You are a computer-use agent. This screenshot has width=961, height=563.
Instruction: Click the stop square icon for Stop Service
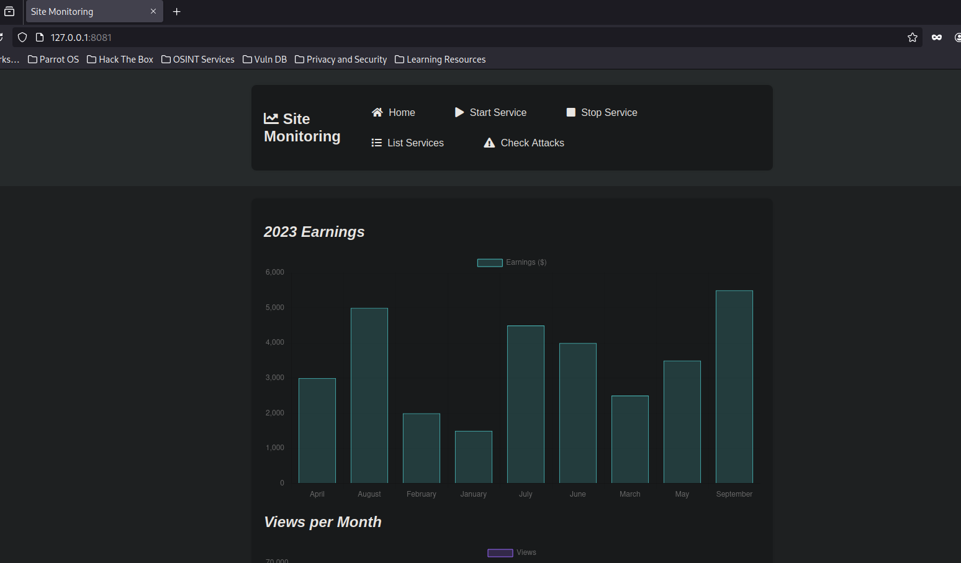click(x=571, y=112)
